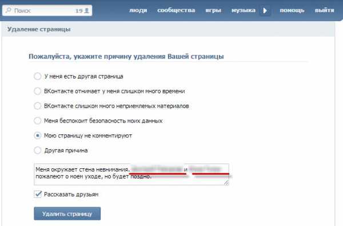This screenshot has width=343, height=226.
Task: Click the "Удалить страницу" button
Action: pos(67,213)
